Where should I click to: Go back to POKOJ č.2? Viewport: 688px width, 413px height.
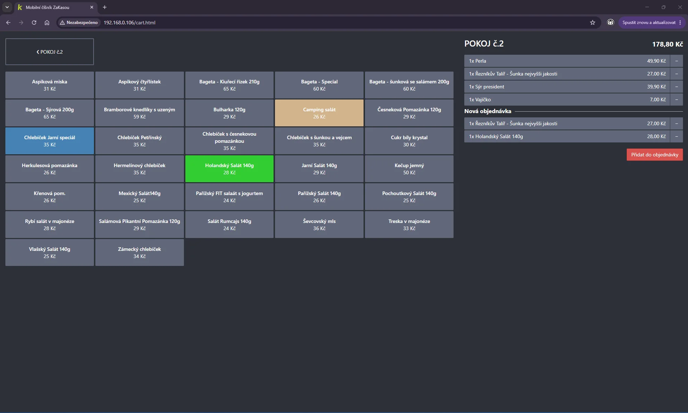49,52
